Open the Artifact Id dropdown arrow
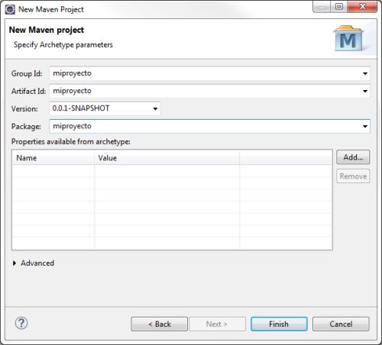Screen dimensions: 382x345 [x=365, y=91]
